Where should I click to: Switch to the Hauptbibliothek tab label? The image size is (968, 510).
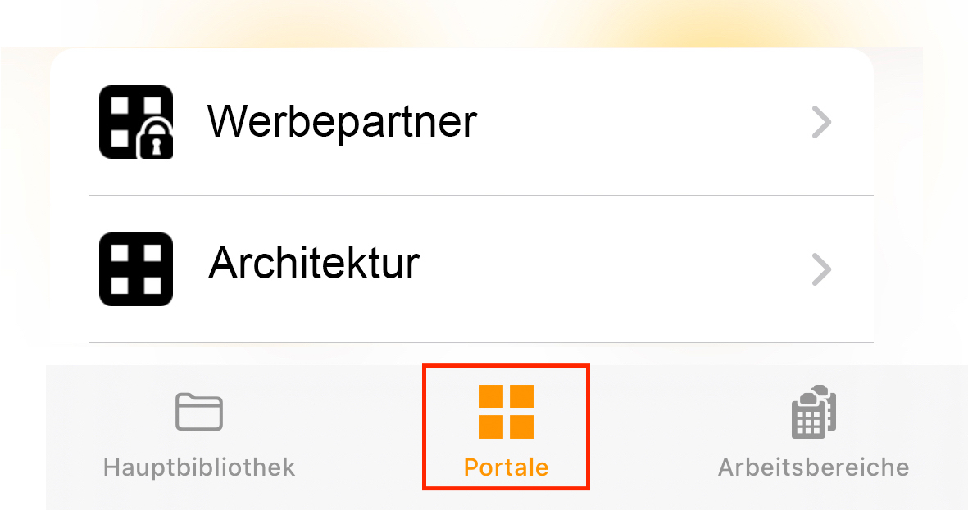pos(199,467)
